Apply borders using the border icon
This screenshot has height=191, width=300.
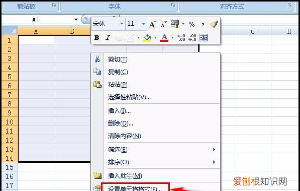pyautogui.click(x=130, y=38)
